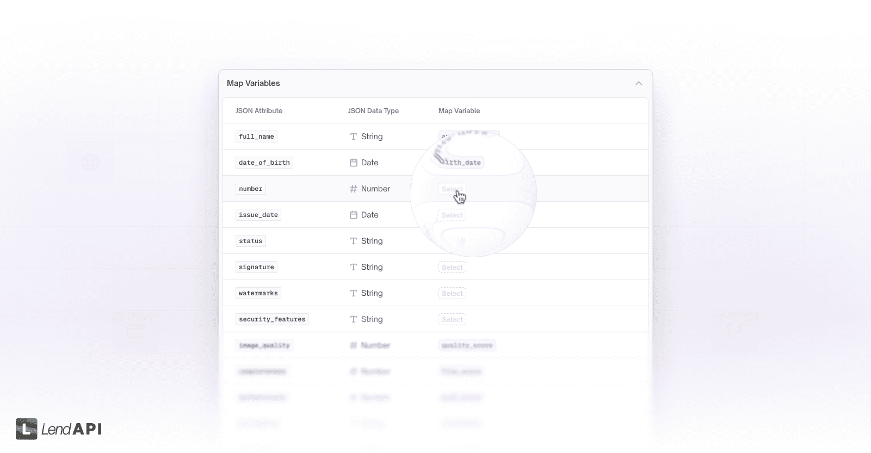Click the String label in status row
The image size is (871, 453).
(x=372, y=241)
